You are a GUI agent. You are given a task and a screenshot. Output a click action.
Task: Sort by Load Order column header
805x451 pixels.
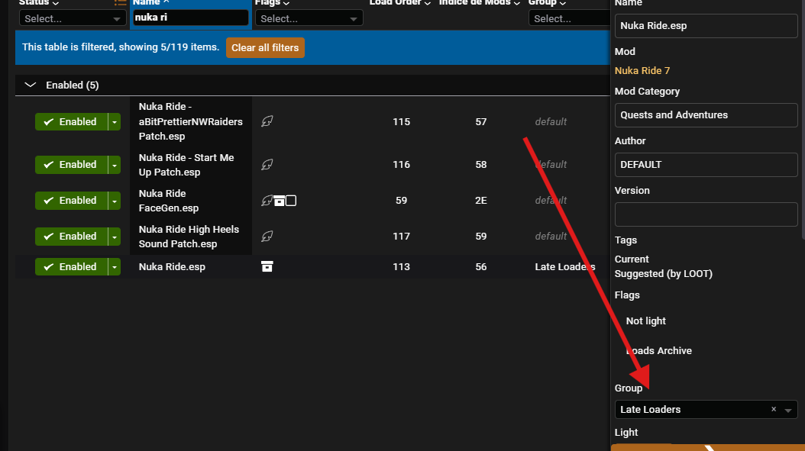pyautogui.click(x=400, y=2)
